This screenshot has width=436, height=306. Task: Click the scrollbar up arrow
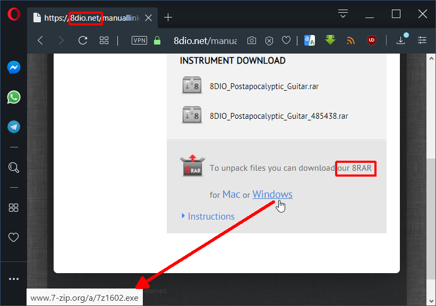[x=431, y=58]
